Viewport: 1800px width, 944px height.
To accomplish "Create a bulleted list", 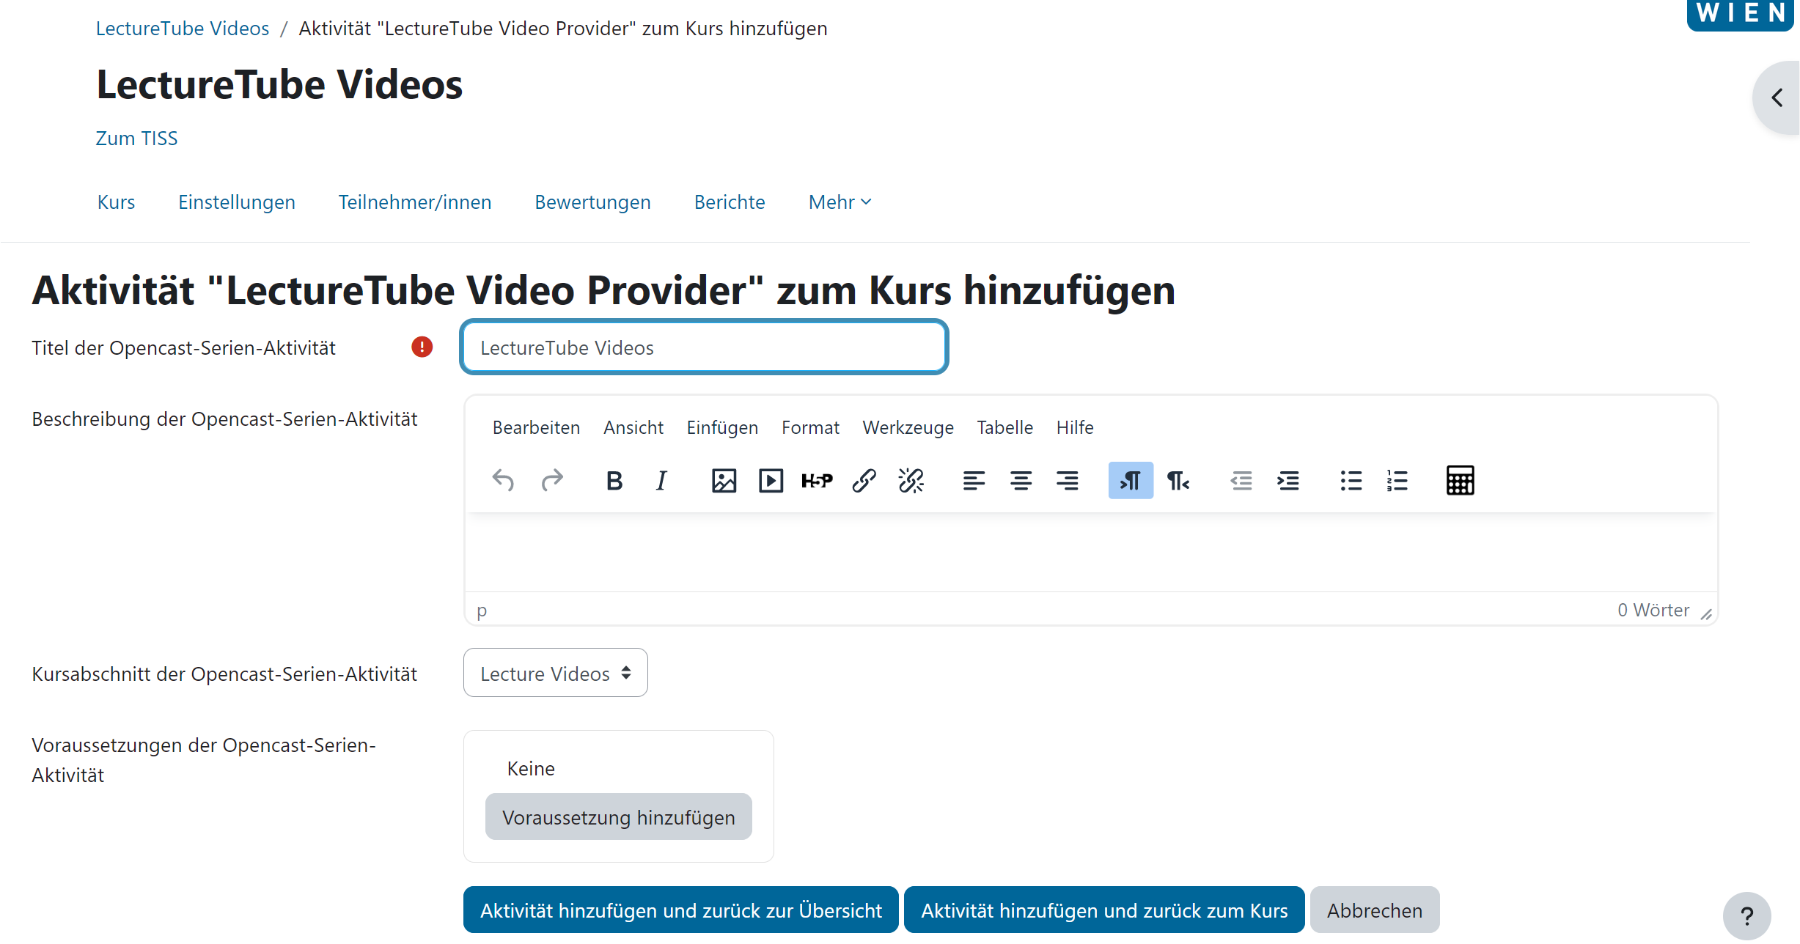I will click(1351, 481).
